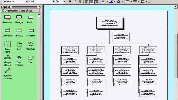This screenshot has width=178, height=100.
Task: Choose the Consultant shape
Action: (x=8, y=32)
